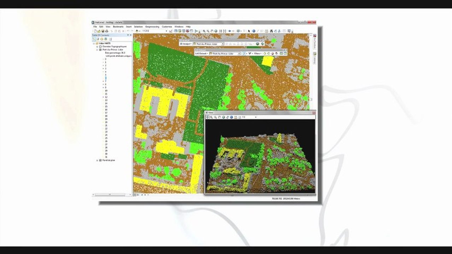Select the Zoom In tool in main toolbar

204,31
